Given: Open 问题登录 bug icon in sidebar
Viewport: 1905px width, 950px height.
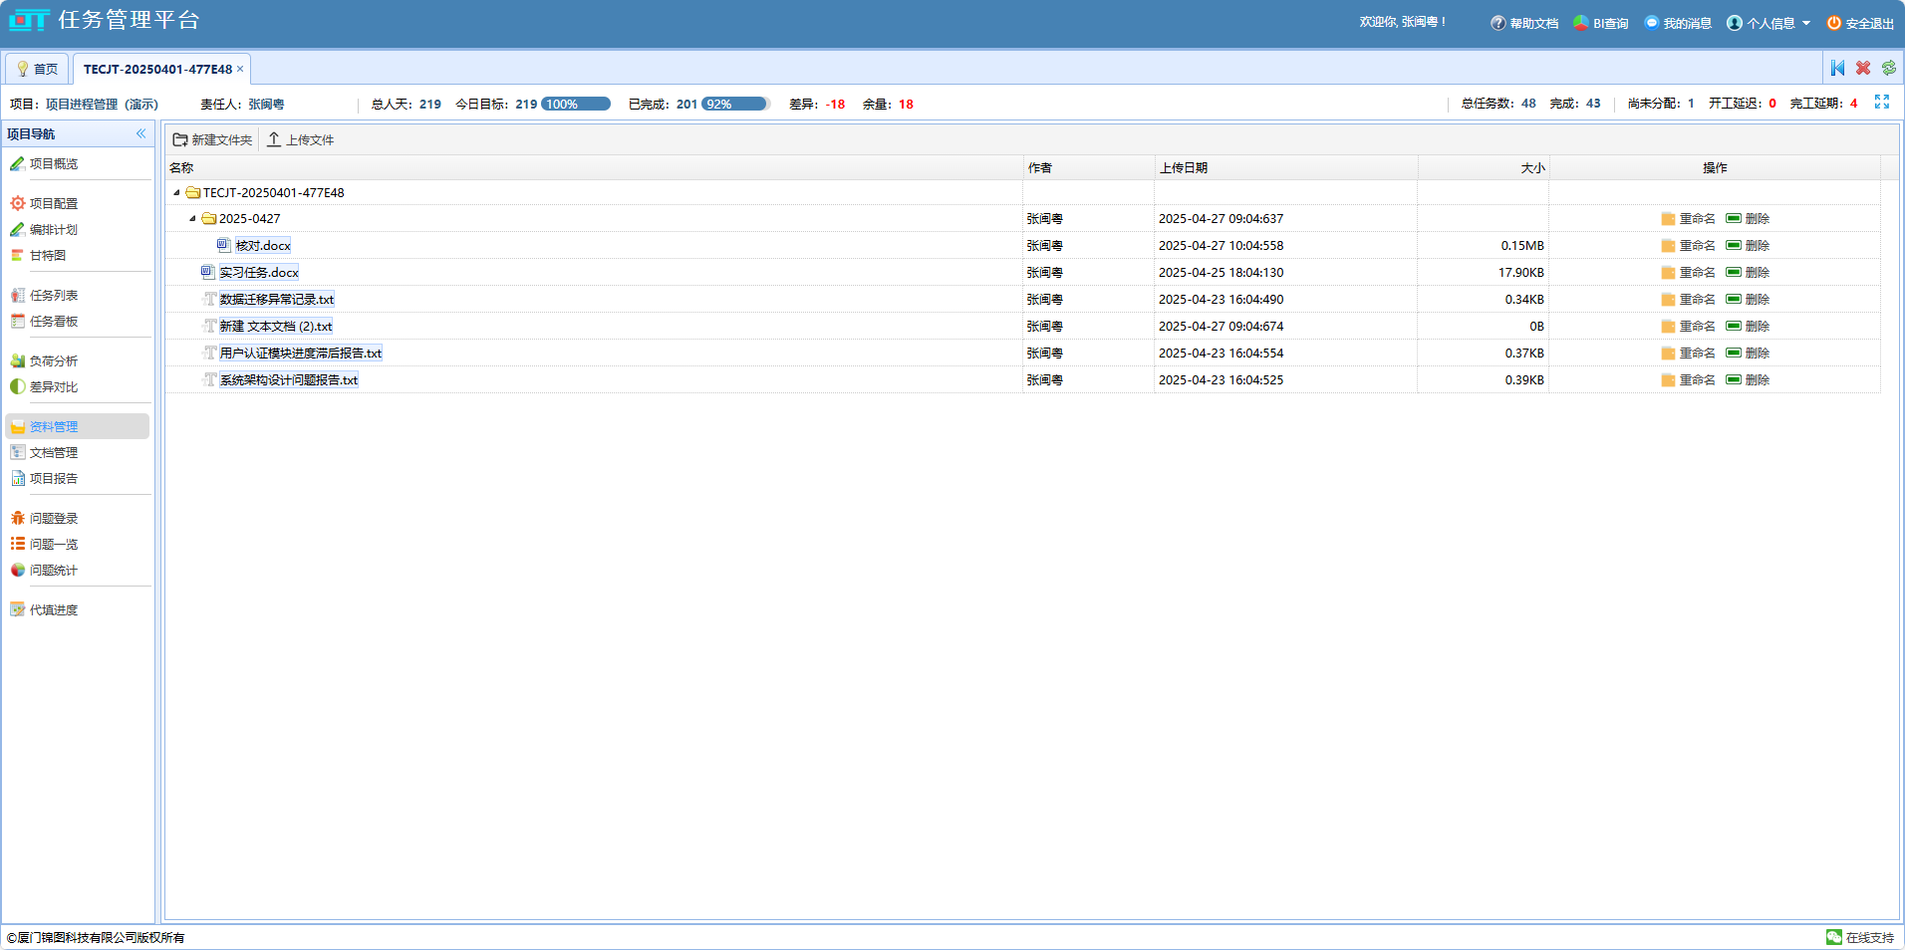Looking at the screenshot, I should click(x=17, y=518).
